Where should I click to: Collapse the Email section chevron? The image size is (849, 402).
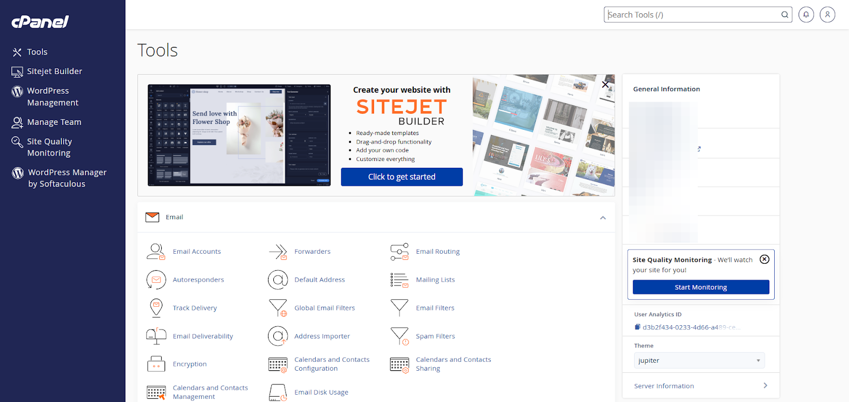(x=603, y=218)
